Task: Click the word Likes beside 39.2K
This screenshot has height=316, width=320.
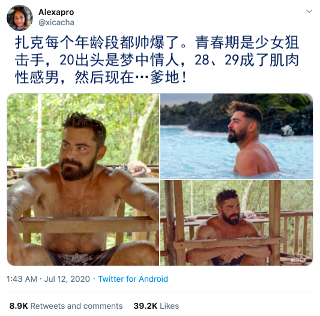Action: [169, 306]
